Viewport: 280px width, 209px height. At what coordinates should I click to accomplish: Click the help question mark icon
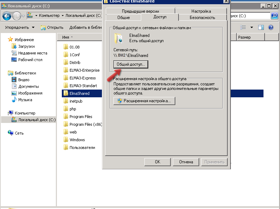271,27
